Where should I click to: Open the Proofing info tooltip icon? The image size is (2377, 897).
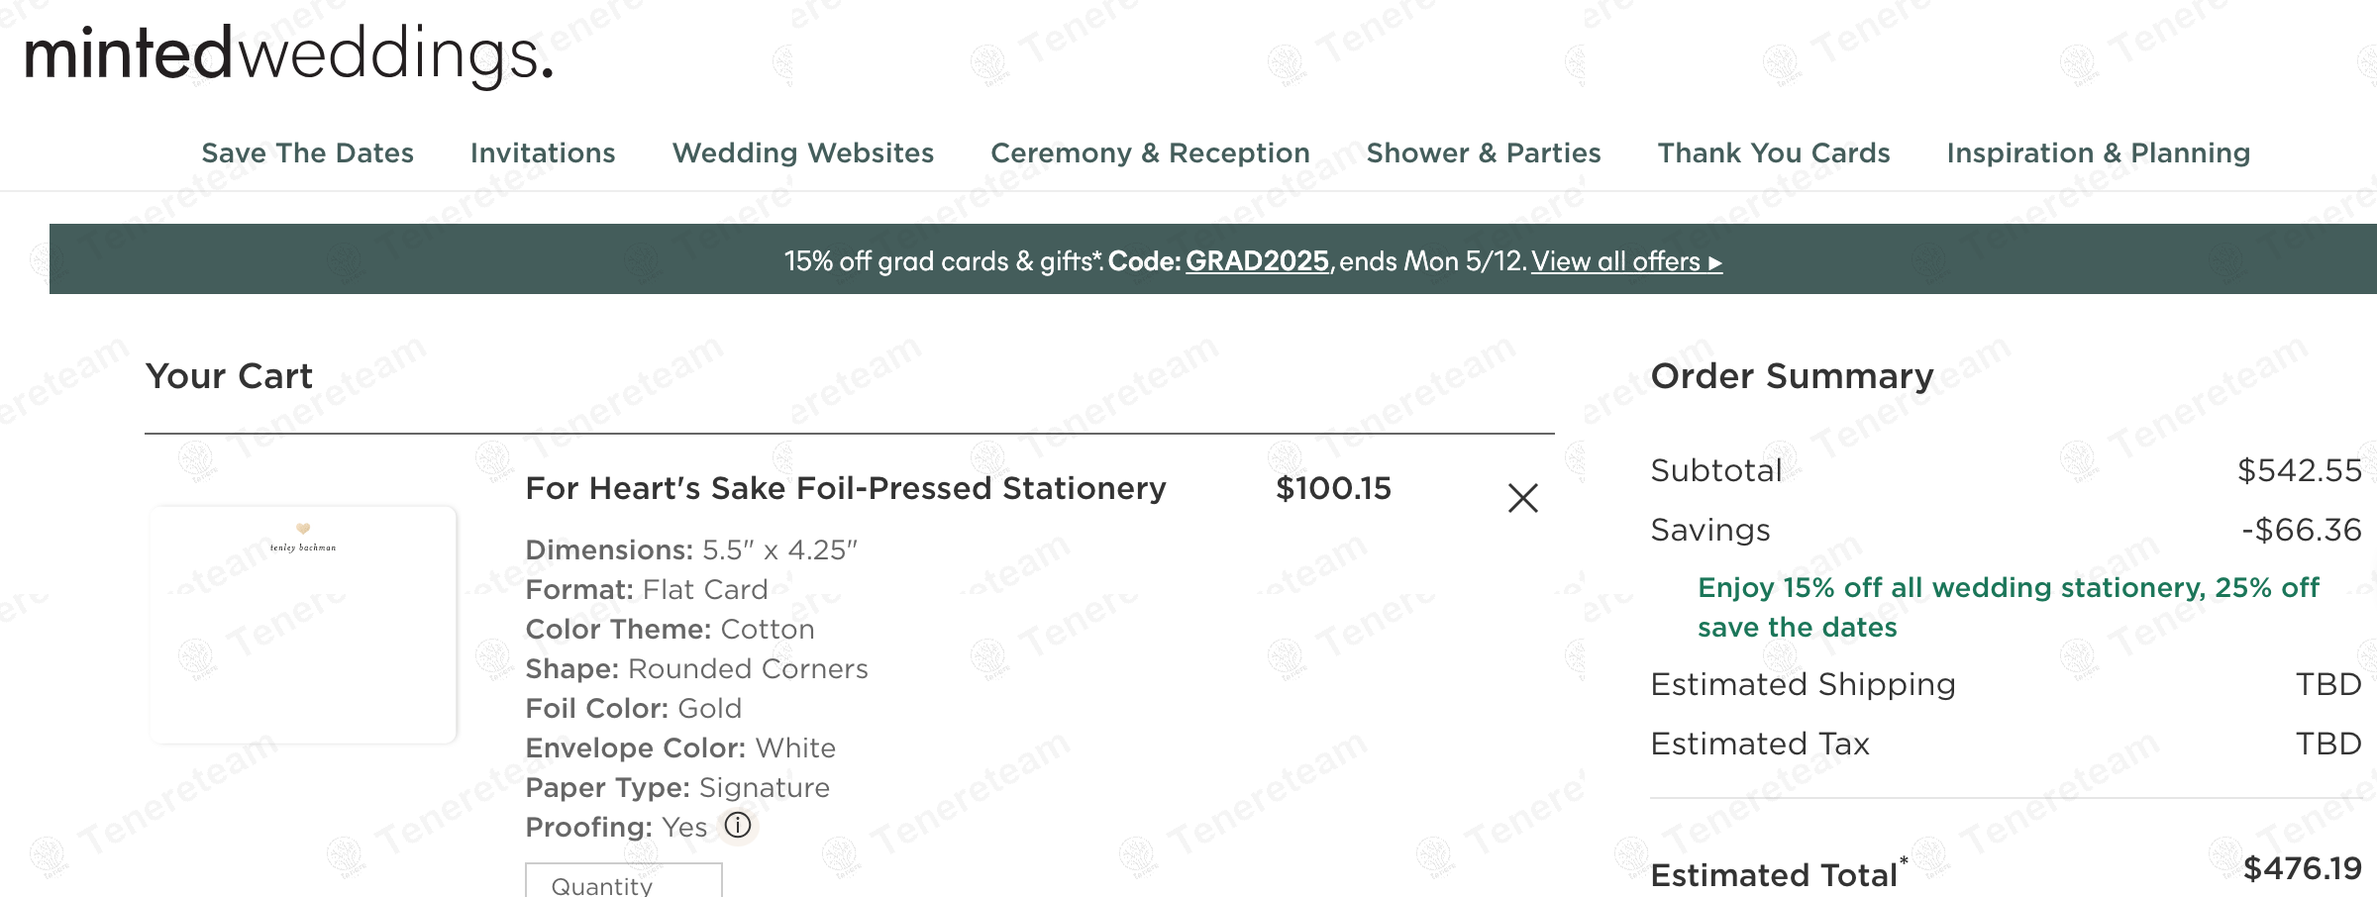click(x=738, y=825)
